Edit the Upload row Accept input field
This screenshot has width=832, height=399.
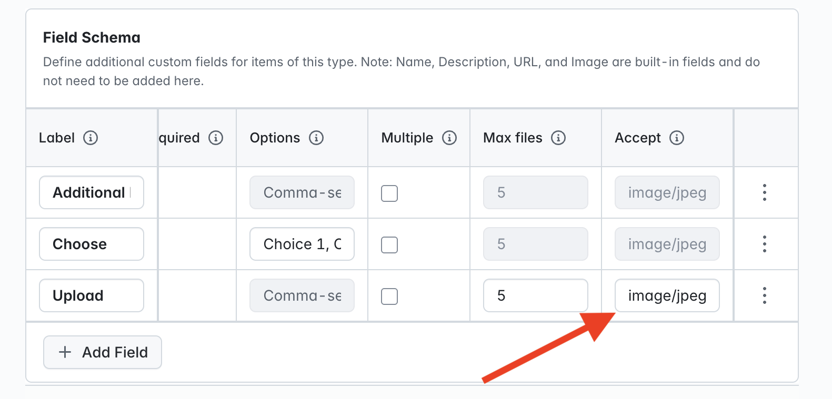pos(667,295)
